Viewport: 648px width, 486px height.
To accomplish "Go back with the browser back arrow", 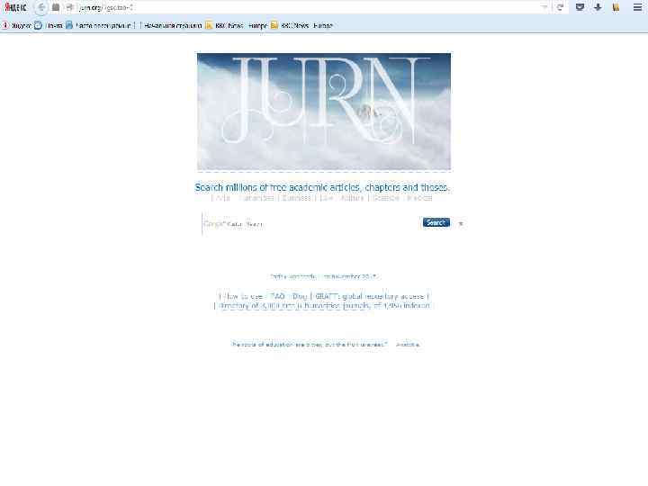I will pyautogui.click(x=40, y=7).
